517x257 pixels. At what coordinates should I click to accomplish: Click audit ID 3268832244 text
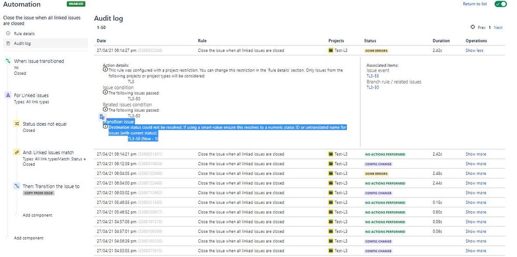click(x=150, y=50)
